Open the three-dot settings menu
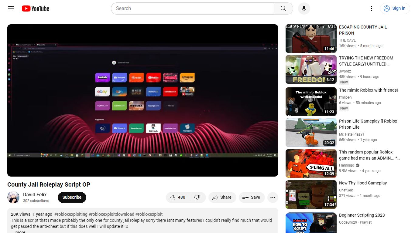This screenshot has height=233, width=415. tap(372, 8)
